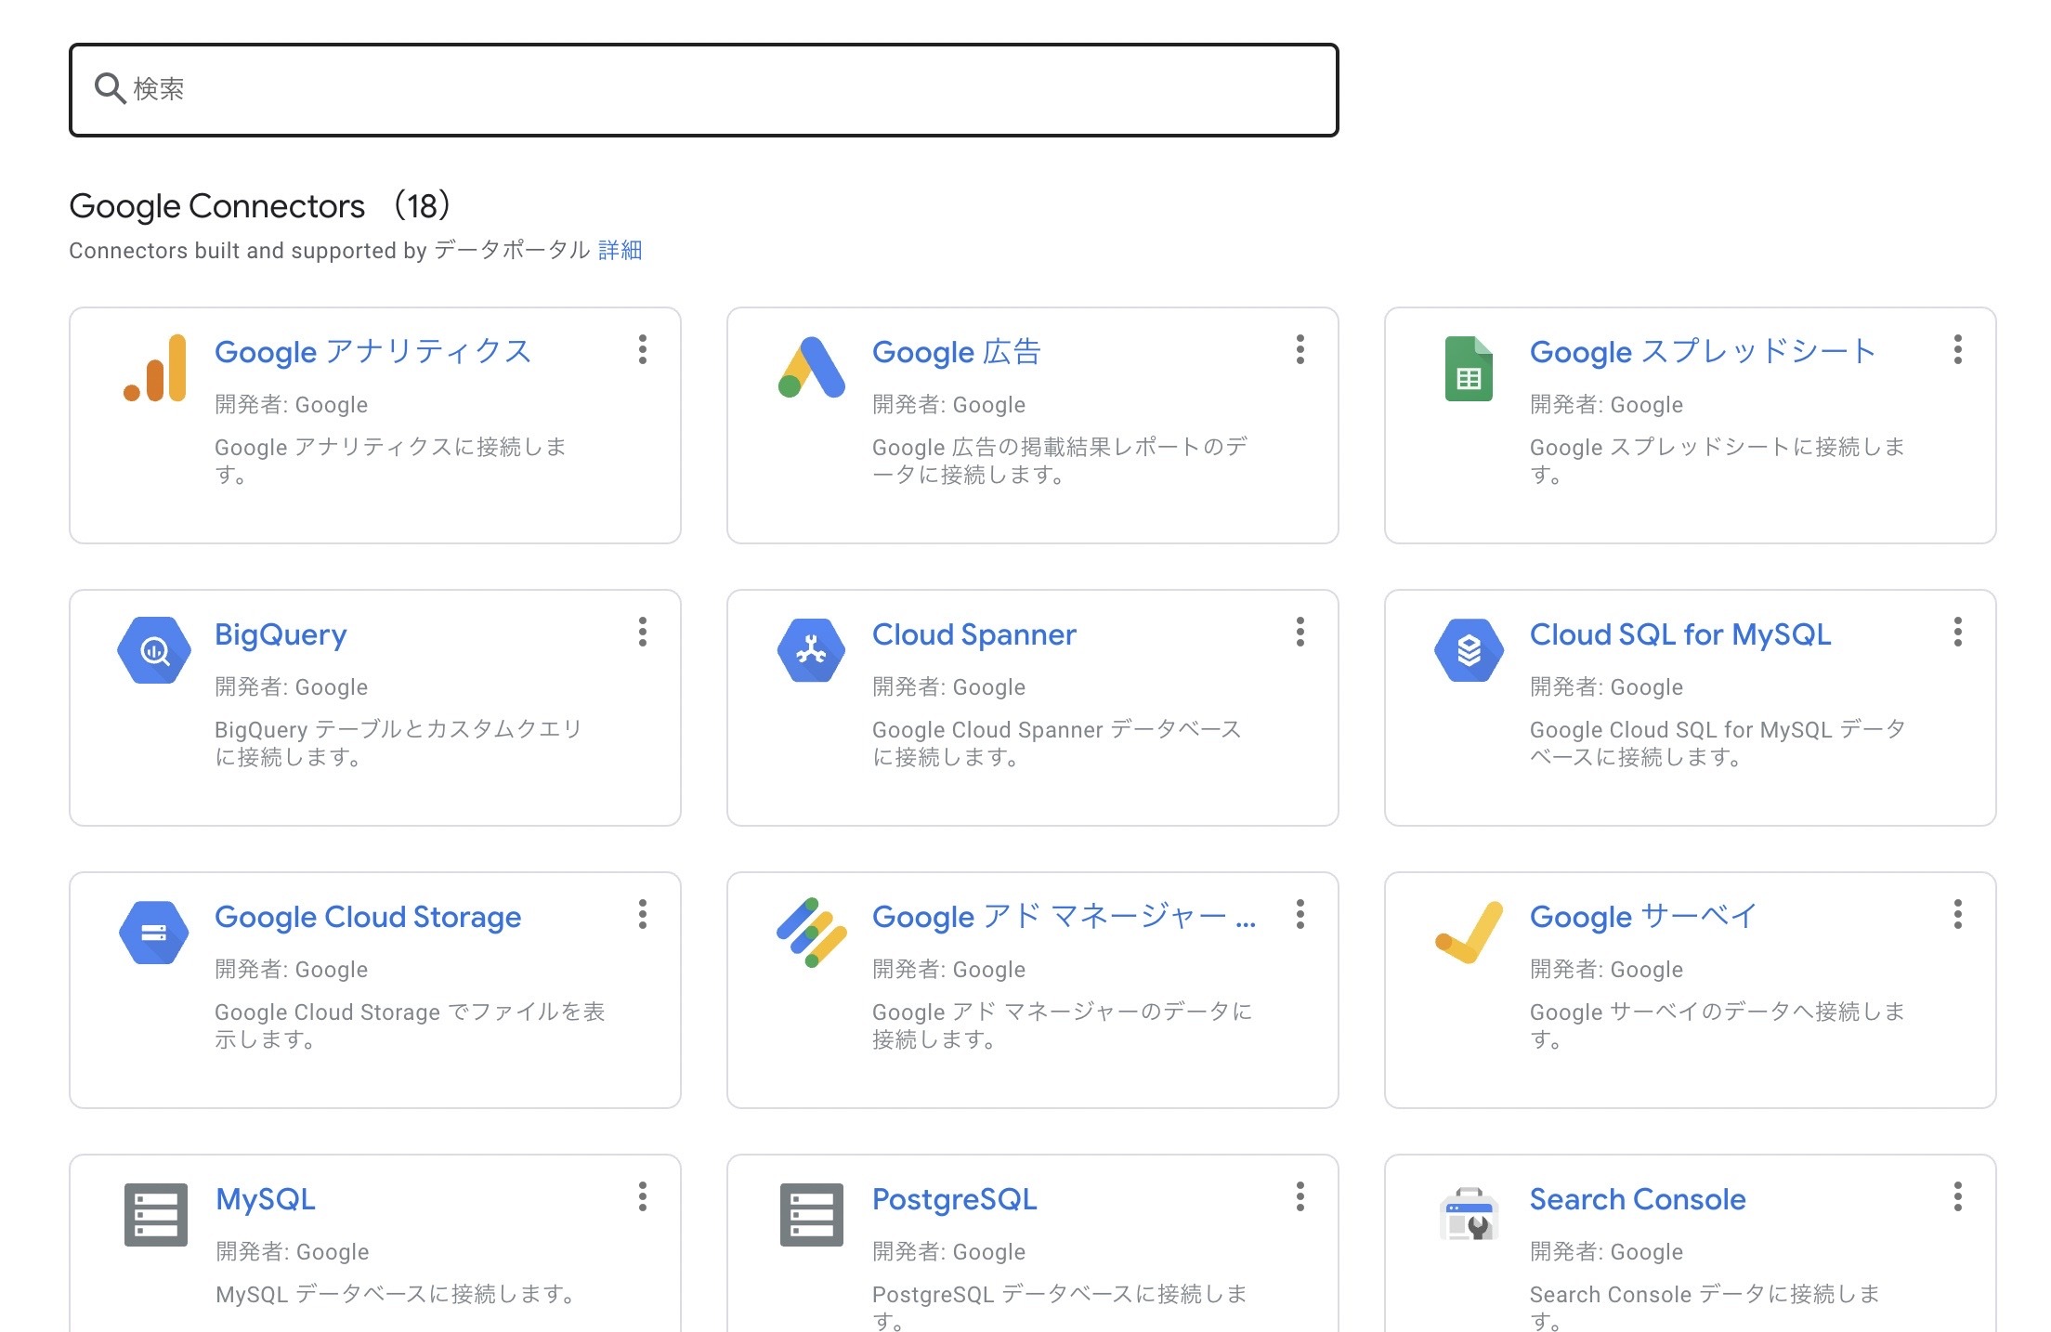Click the Google Surveys checkmark icon
2051x1332 pixels.
(x=1469, y=933)
